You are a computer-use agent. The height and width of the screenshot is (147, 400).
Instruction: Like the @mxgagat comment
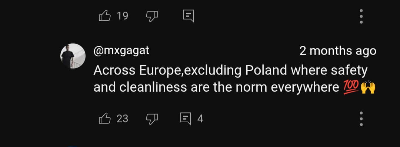coord(104,119)
